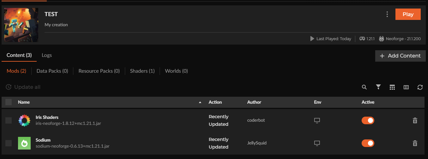Viewport: 428px width, 159px height.
Task: Click the Update all button
Action: pyautogui.click(x=23, y=87)
